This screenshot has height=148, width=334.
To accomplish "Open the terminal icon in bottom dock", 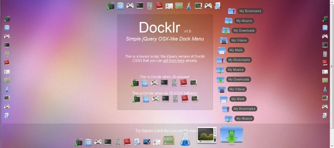I will (x=108, y=142).
